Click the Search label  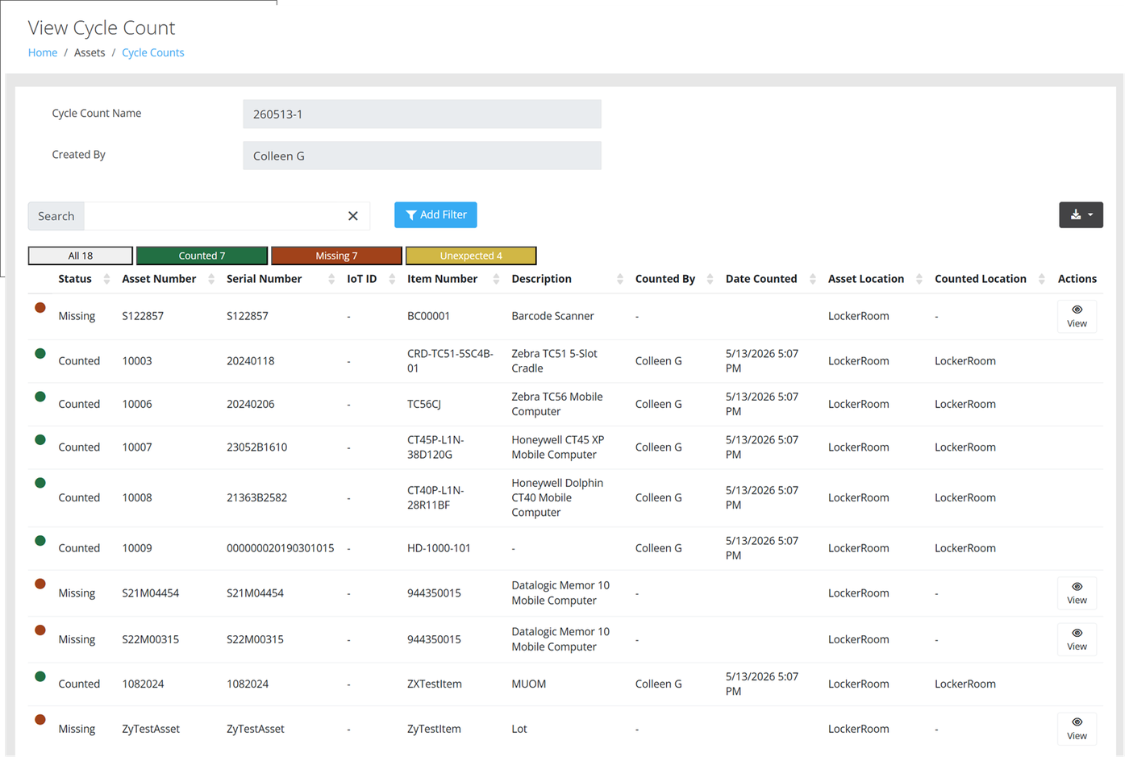point(56,216)
